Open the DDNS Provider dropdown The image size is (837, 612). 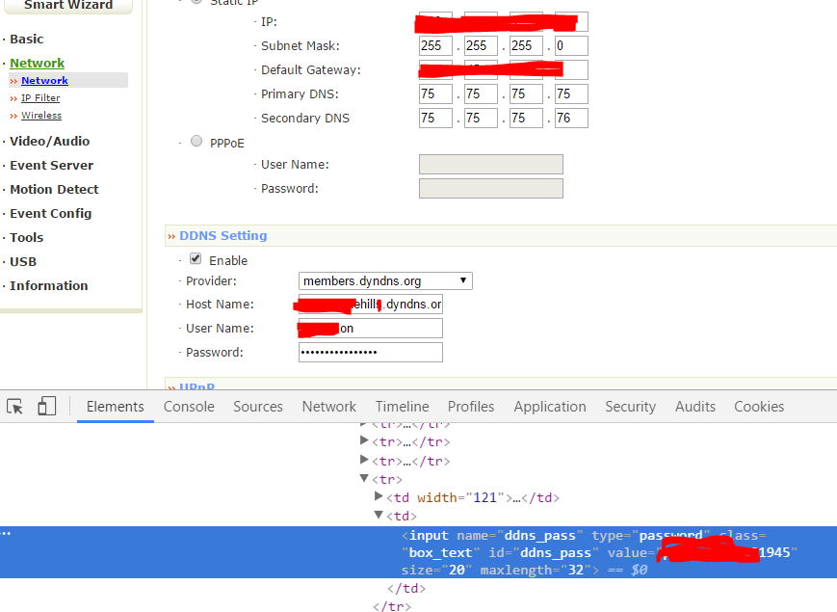384,280
